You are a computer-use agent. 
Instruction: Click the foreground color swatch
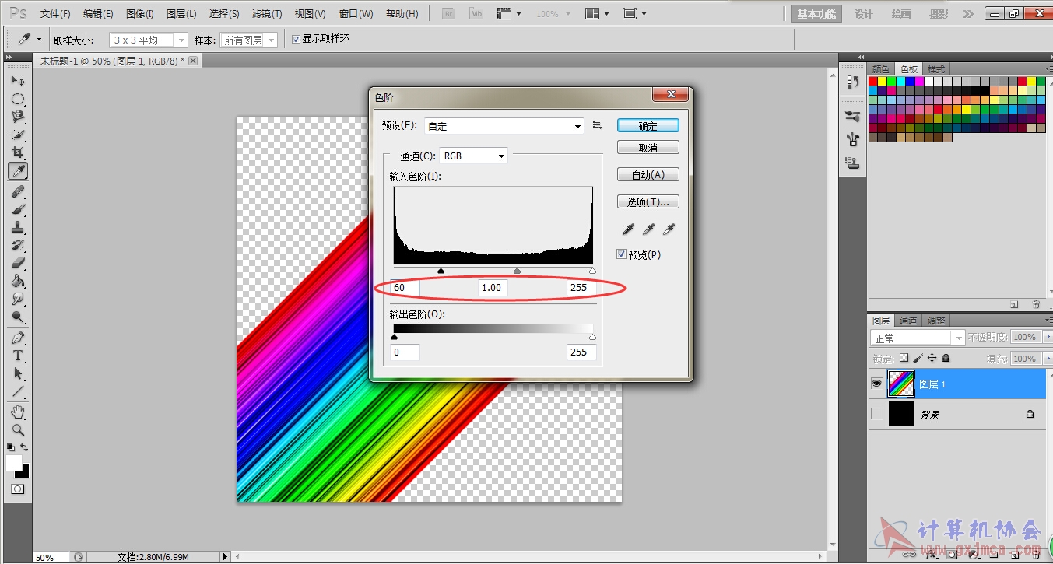[x=14, y=462]
